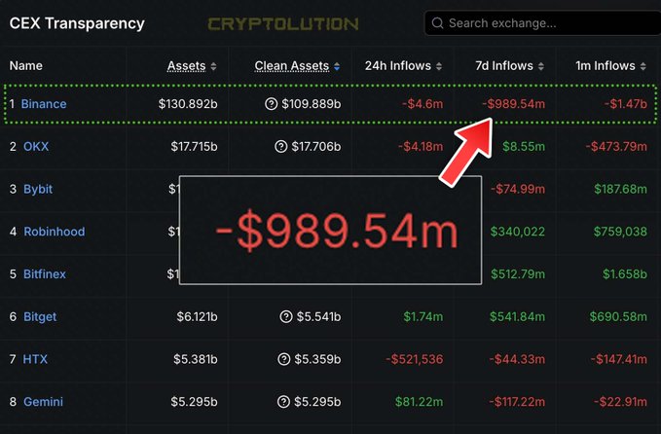Screen dimensions: 661x434
Task: Click the help icon beside Gemini clean assets
Action: coord(286,402)
